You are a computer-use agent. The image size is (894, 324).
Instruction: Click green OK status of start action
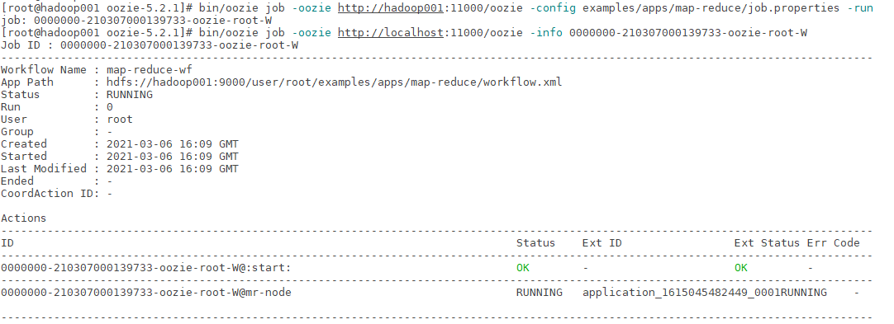[523, 268]
